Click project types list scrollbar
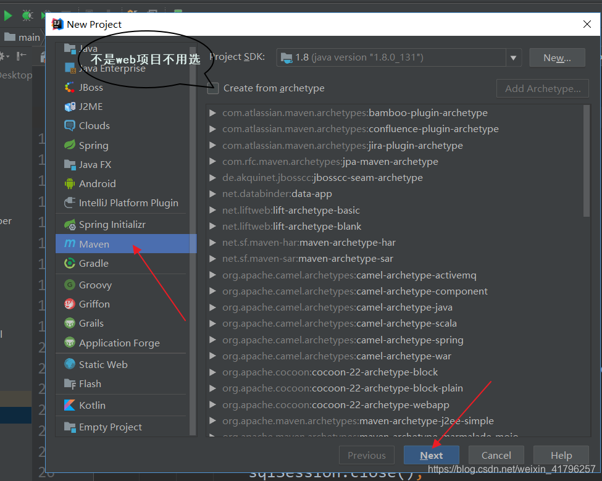Image resolution: width=602 pixels, height=481 pixels. coord(193,241)
